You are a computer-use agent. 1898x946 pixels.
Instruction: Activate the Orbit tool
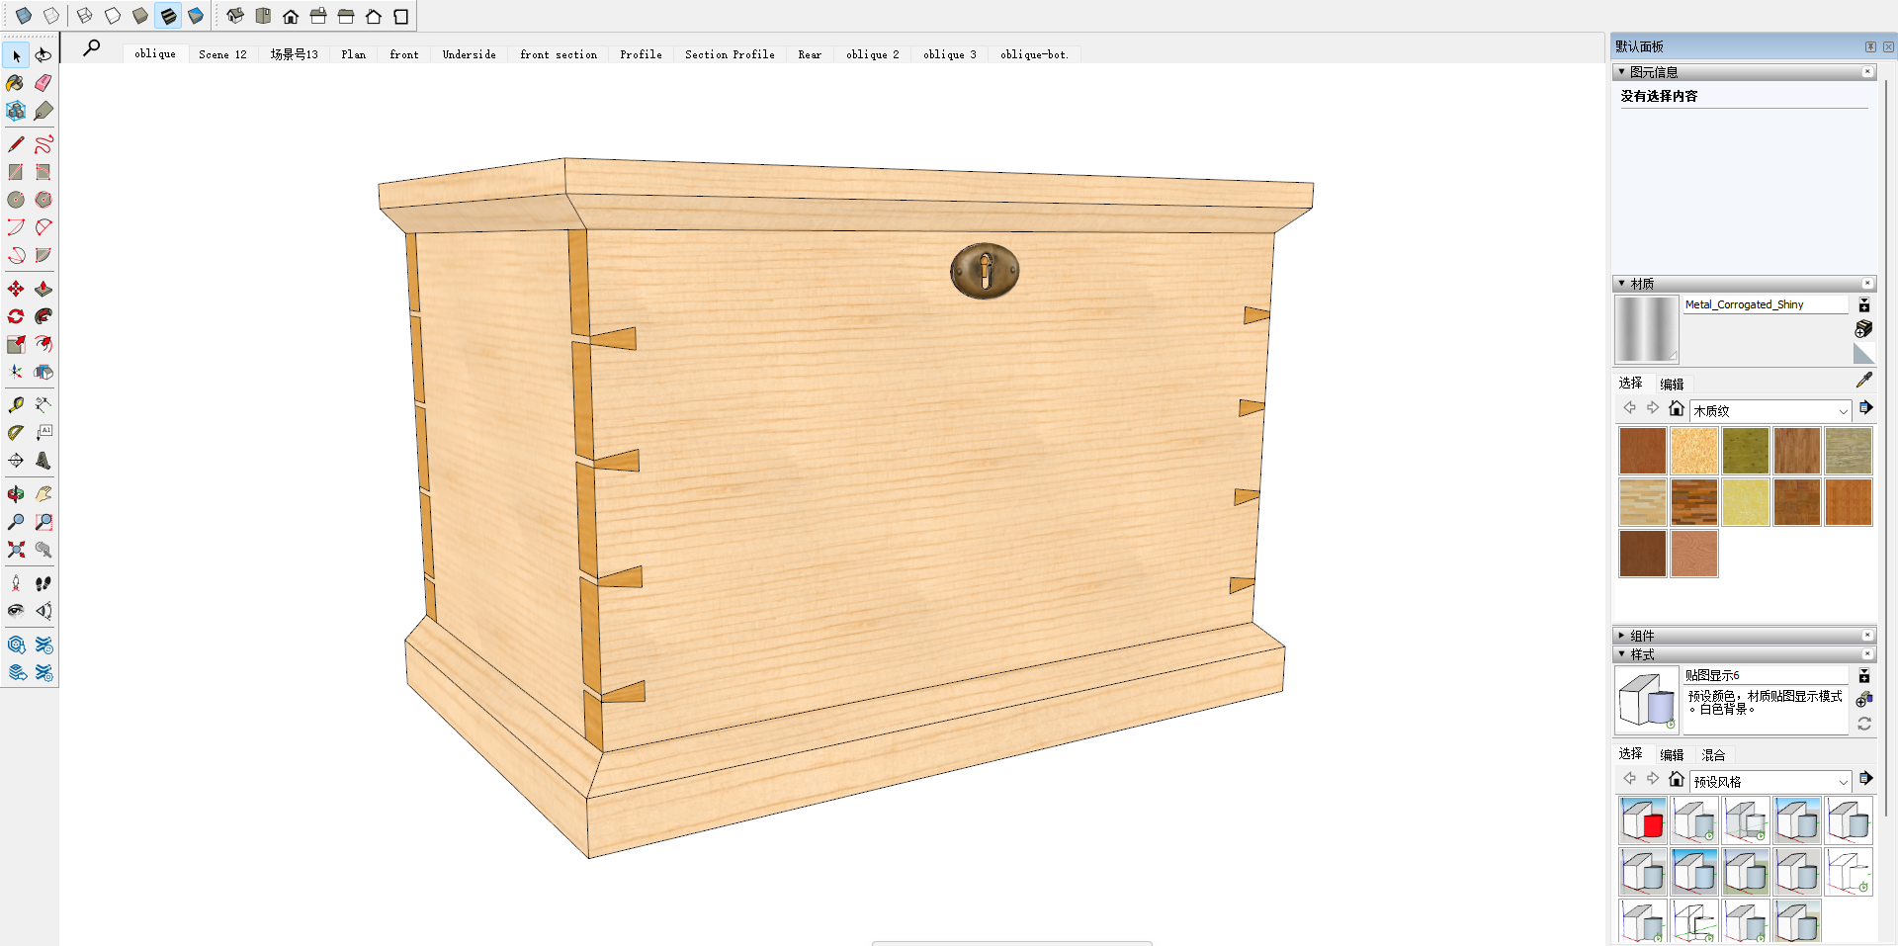16,494
